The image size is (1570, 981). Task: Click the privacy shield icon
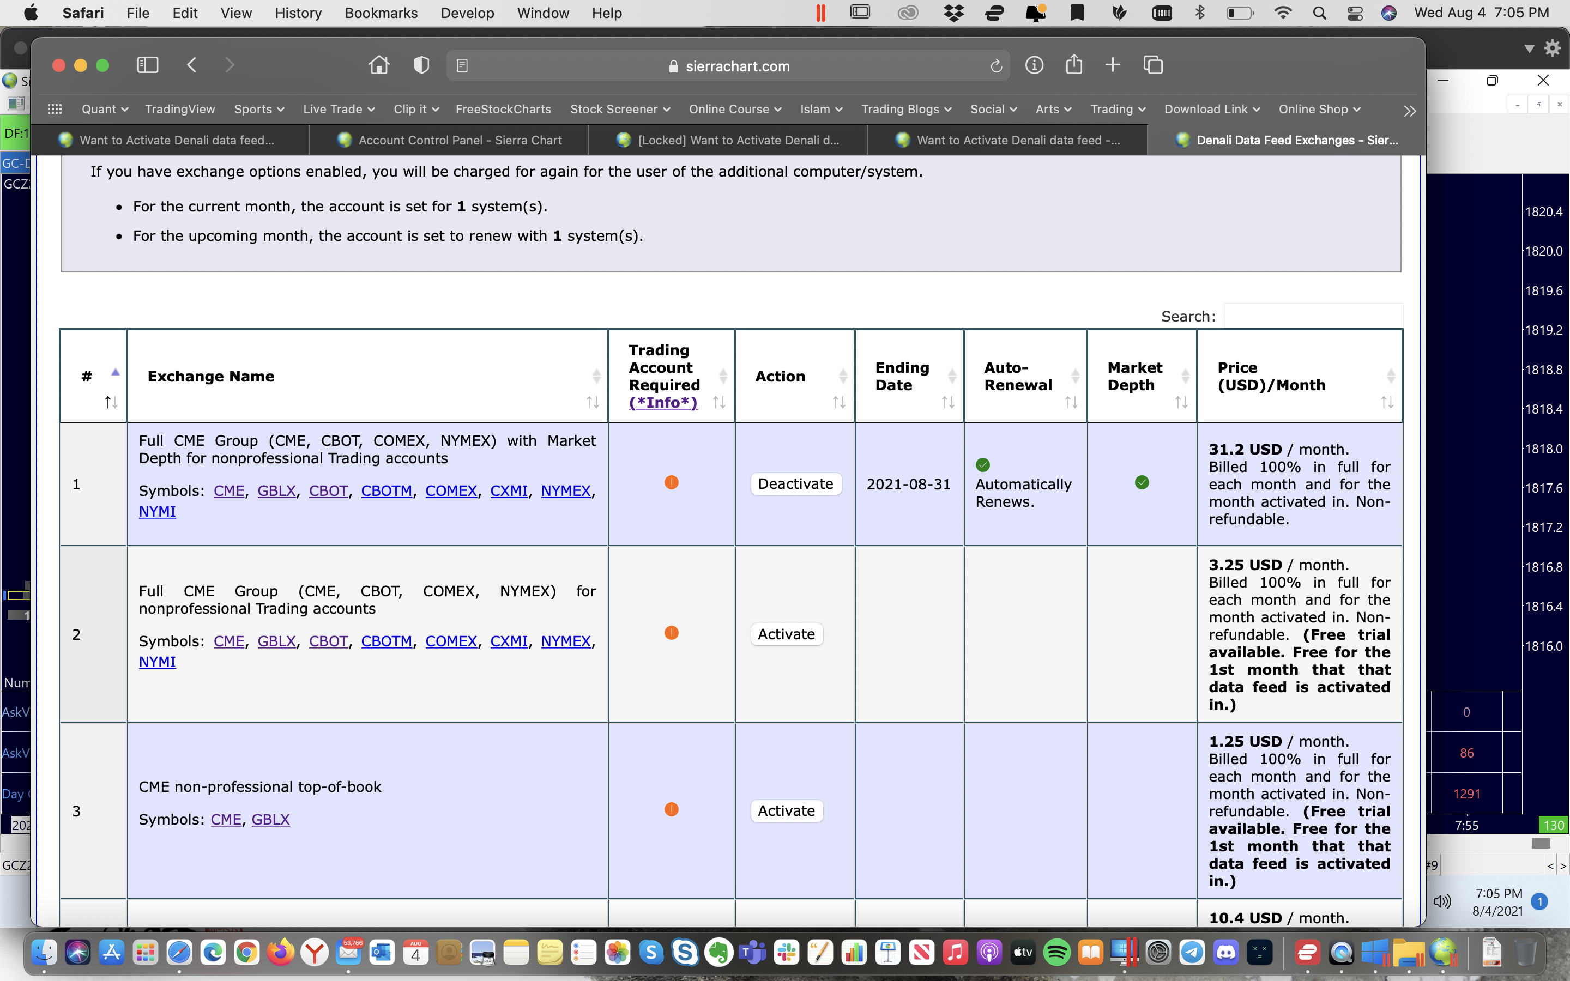pyautogui.click(x=421, y=65)
